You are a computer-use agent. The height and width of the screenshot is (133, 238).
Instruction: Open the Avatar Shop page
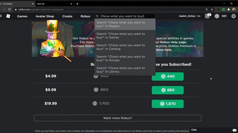point(45,16)
